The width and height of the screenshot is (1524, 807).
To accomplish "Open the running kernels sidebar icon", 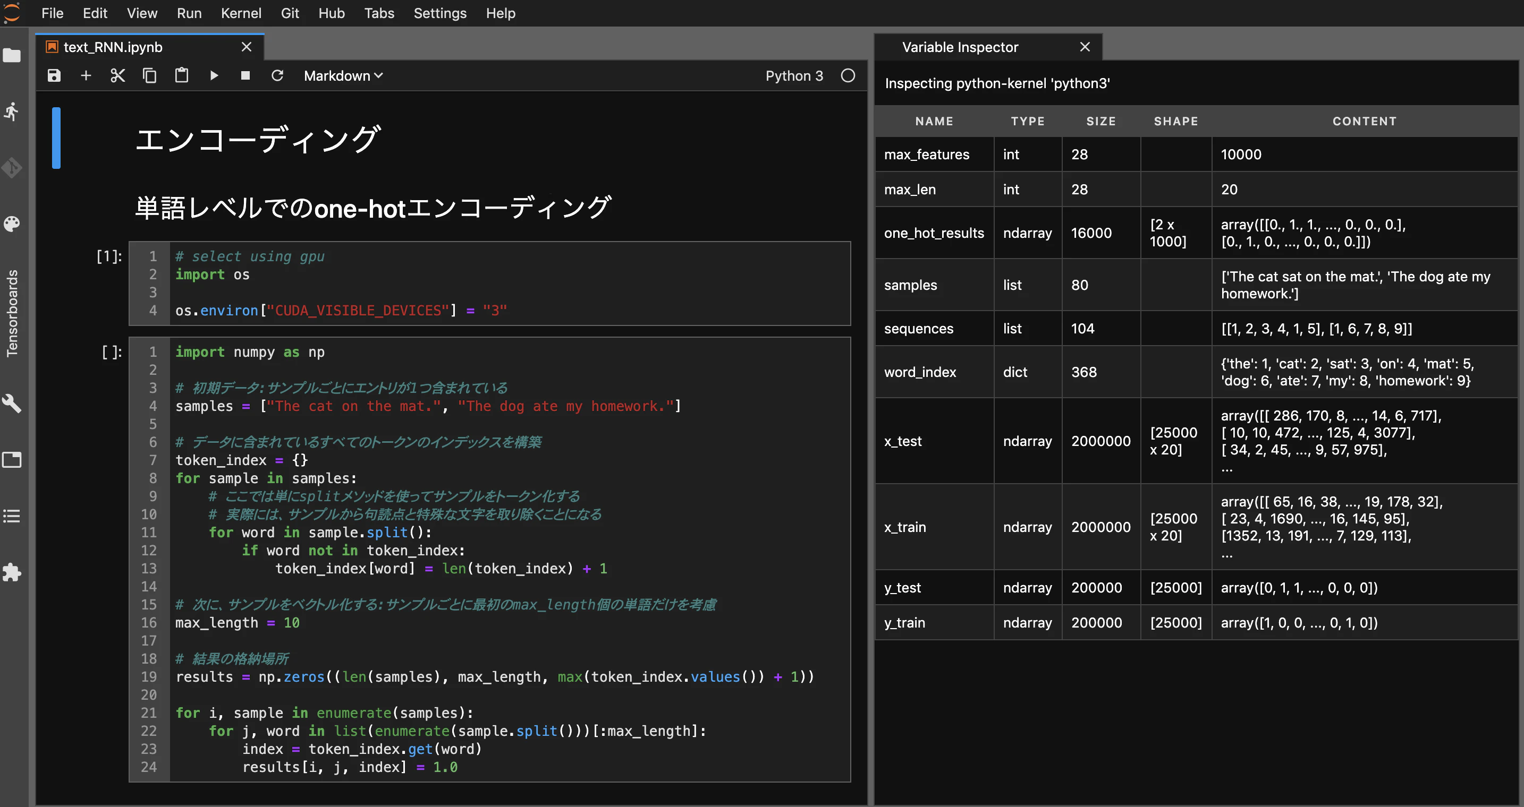I will (x=12, y=111).
